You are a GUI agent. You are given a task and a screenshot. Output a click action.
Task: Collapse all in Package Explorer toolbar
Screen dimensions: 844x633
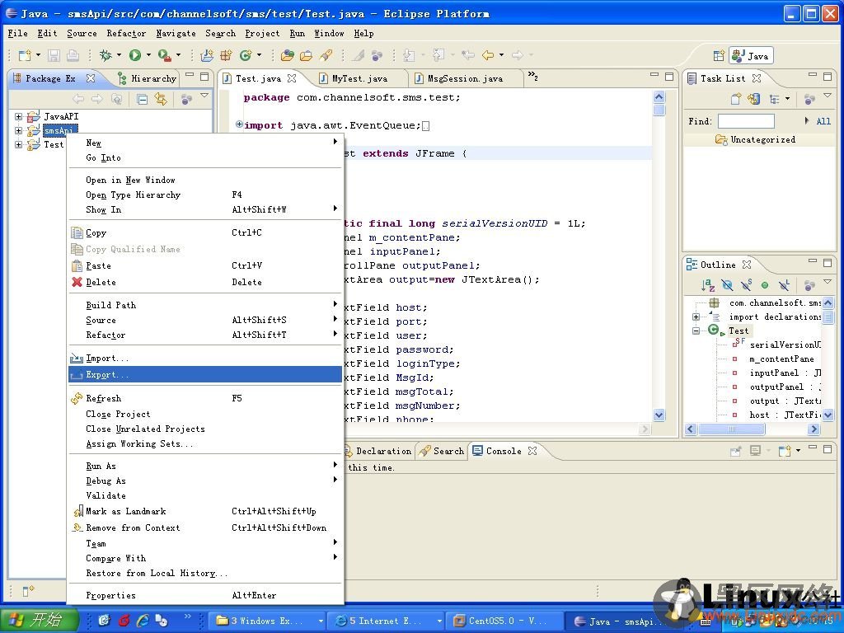tap(142, 99)
